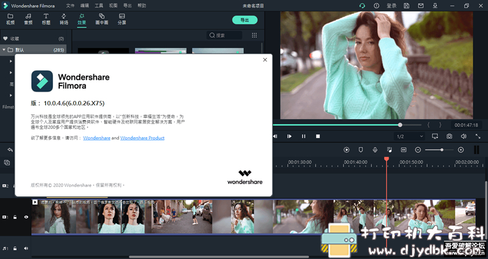
Task: Mute audio track 1 speaker icon
Action: pyautogui.click(x=26, y=248)
